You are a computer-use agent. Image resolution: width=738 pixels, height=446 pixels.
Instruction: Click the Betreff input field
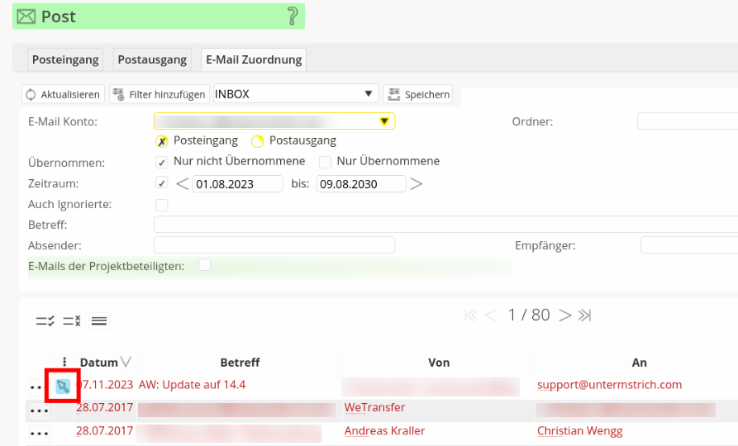click(x=445, y=225)
